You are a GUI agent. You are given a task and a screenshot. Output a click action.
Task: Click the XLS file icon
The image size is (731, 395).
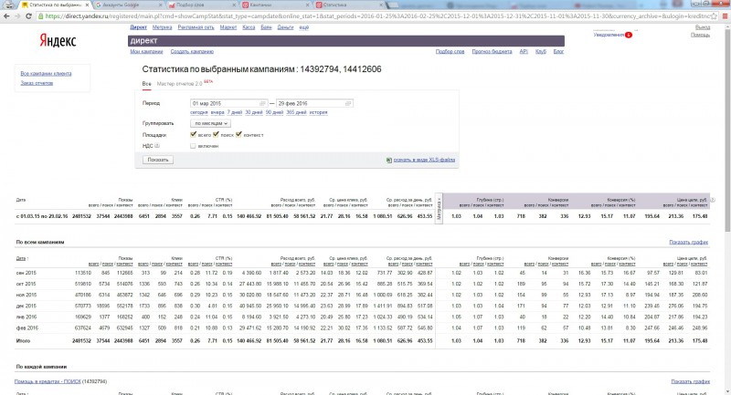[389, 160]
